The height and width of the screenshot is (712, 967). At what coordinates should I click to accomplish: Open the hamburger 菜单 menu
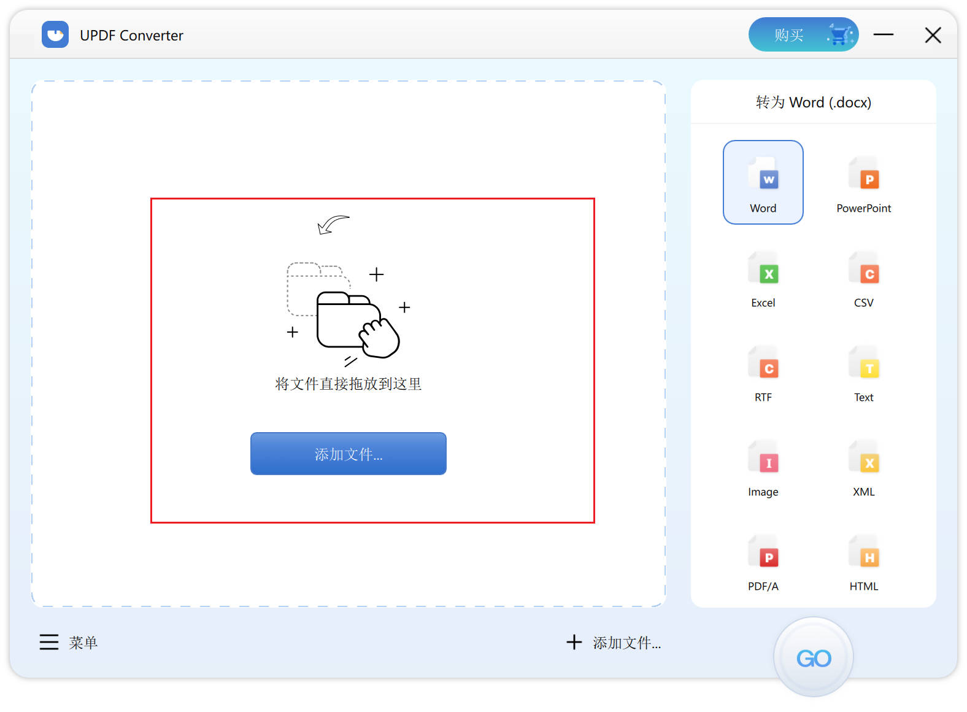pos(69,642)
